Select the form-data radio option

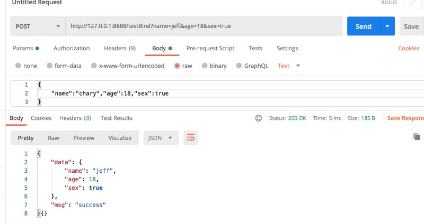click(x=50, y=66)
